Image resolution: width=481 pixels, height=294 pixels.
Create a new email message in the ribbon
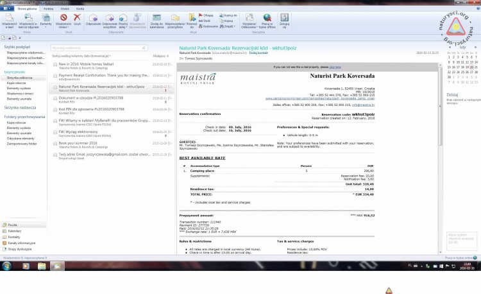pyautogui.click(x=9, y=21)
